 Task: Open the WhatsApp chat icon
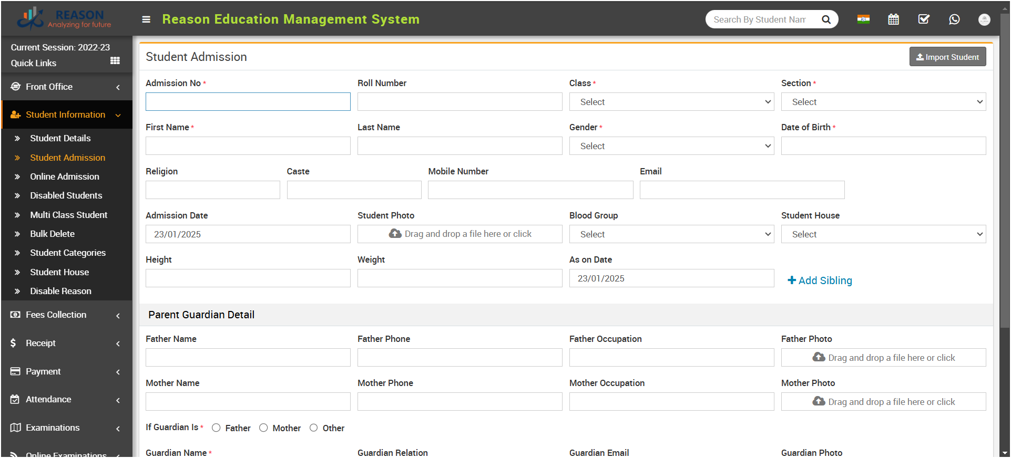pos(954,19)
